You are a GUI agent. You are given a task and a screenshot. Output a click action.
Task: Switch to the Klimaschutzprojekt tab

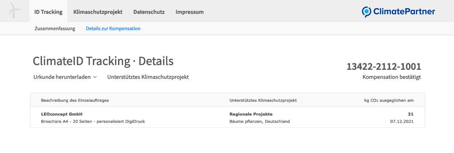click(98, 12)
